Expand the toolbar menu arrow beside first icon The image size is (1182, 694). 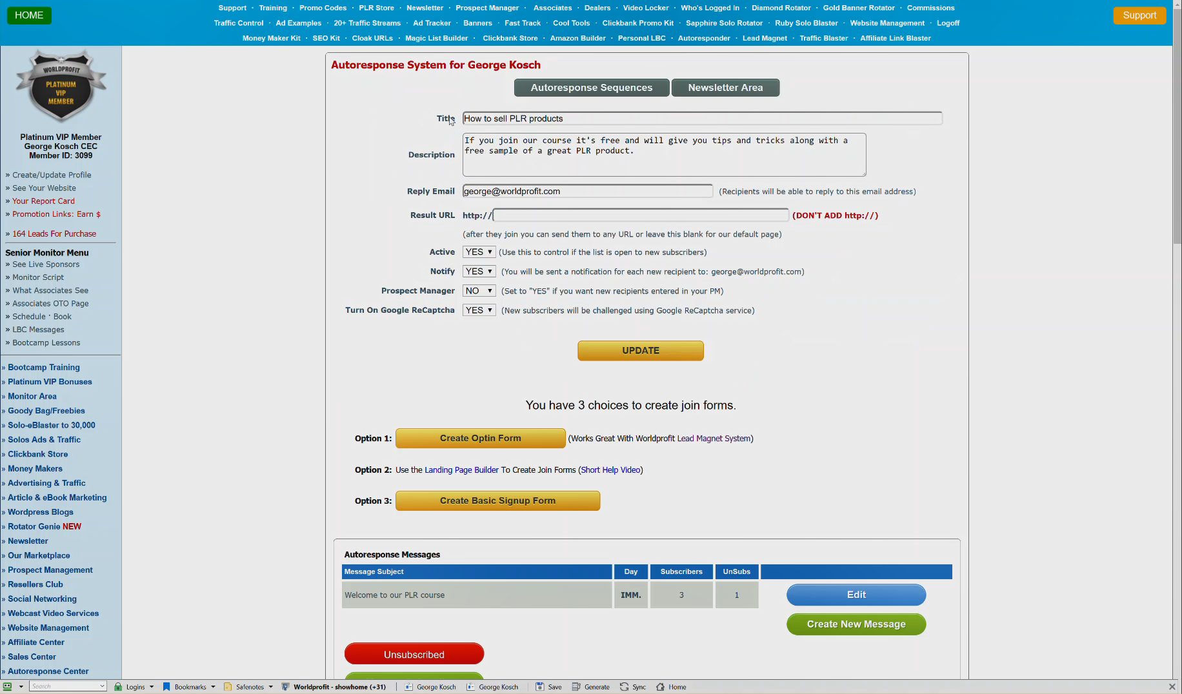pyautogui.click(x=21, y=687)
